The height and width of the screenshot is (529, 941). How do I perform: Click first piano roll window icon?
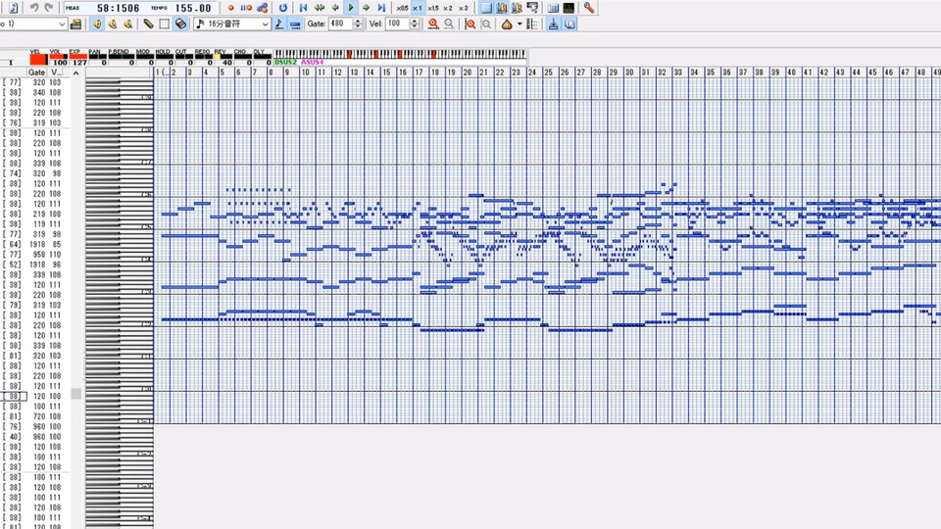point(502,8)
